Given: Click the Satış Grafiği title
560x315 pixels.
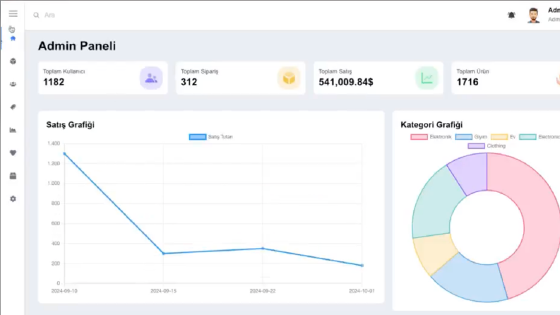Looking at the screenshot, I should [71, 124].
